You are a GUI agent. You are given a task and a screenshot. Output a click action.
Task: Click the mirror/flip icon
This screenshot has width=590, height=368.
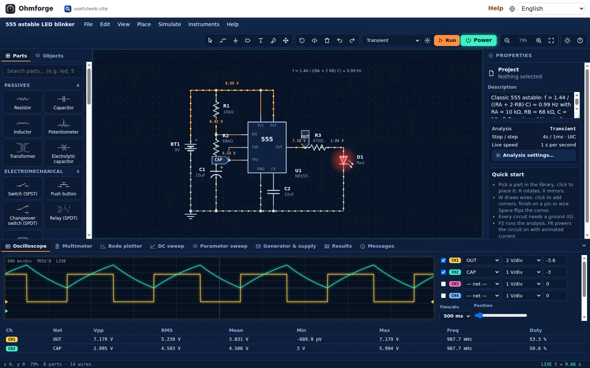[315, 40]
